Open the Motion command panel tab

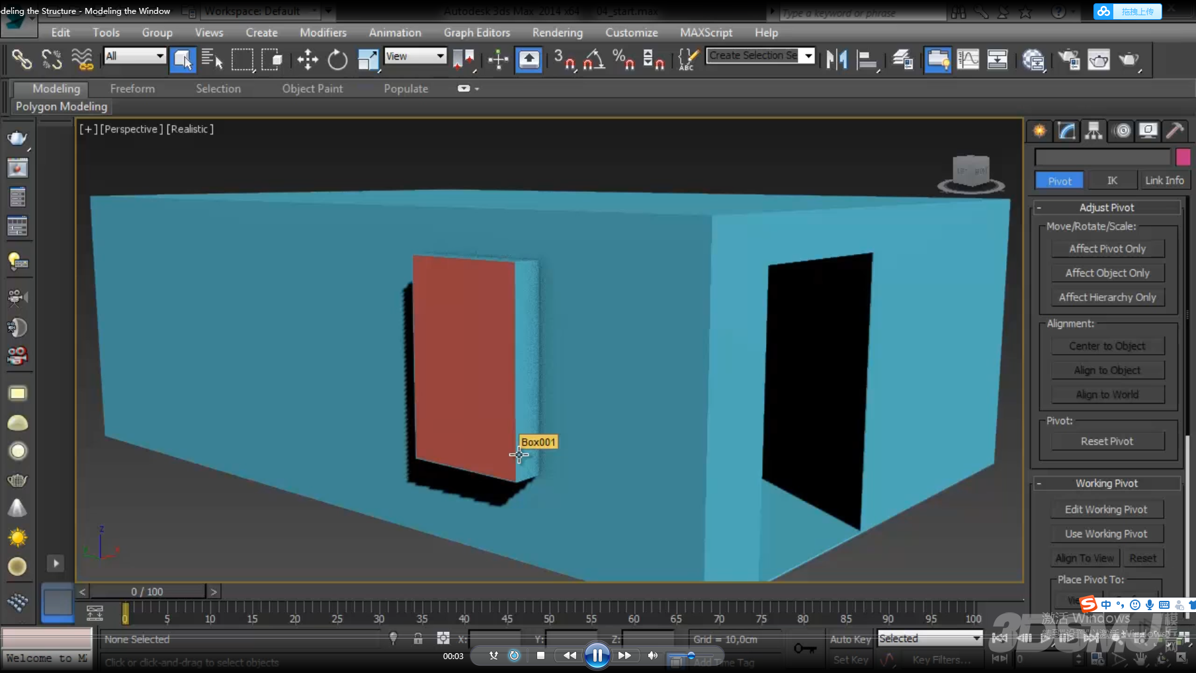pos(1122,131)
